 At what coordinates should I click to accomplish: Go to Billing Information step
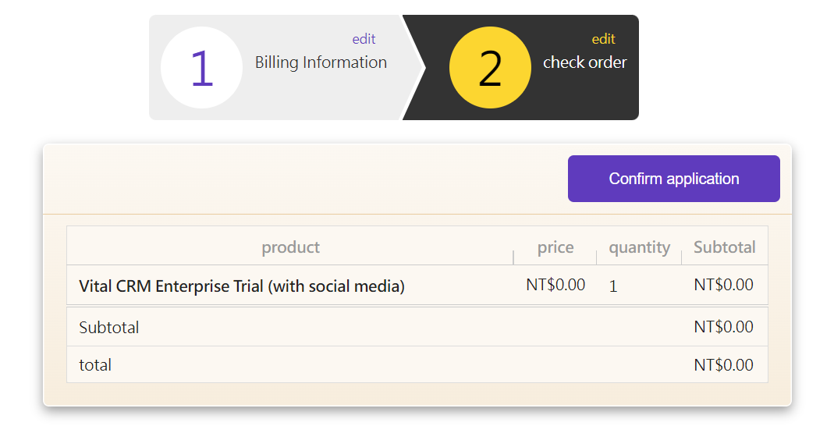pos(321,62)
